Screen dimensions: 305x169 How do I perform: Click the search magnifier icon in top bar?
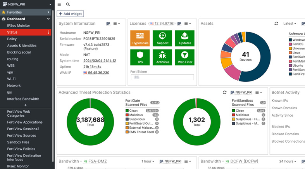(68, 4)
